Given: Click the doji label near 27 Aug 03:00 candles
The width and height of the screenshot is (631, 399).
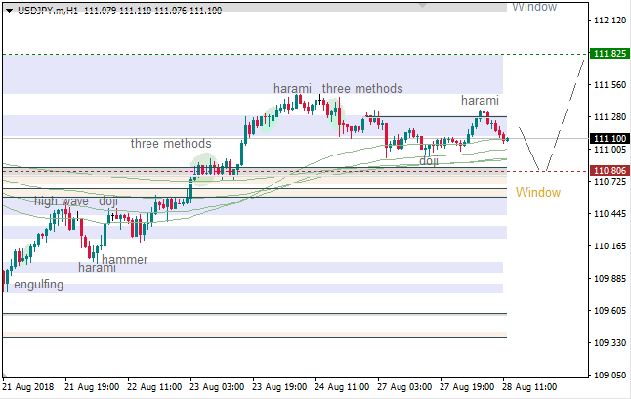Looking at the screenshot, I should tap(429, 160).
